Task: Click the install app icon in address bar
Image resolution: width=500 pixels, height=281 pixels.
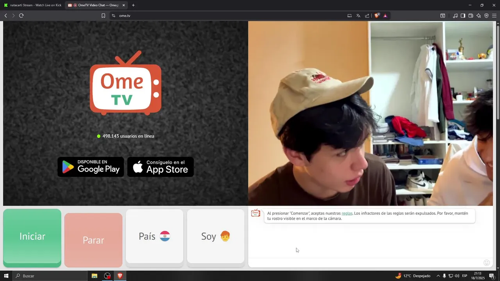Action: pos(350,16)
